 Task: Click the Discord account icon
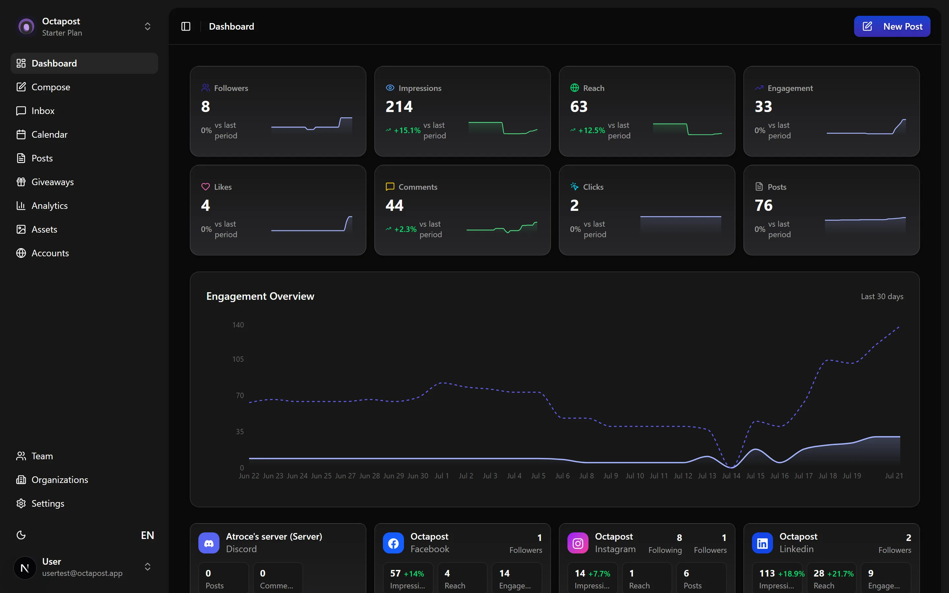coord(209,543)
